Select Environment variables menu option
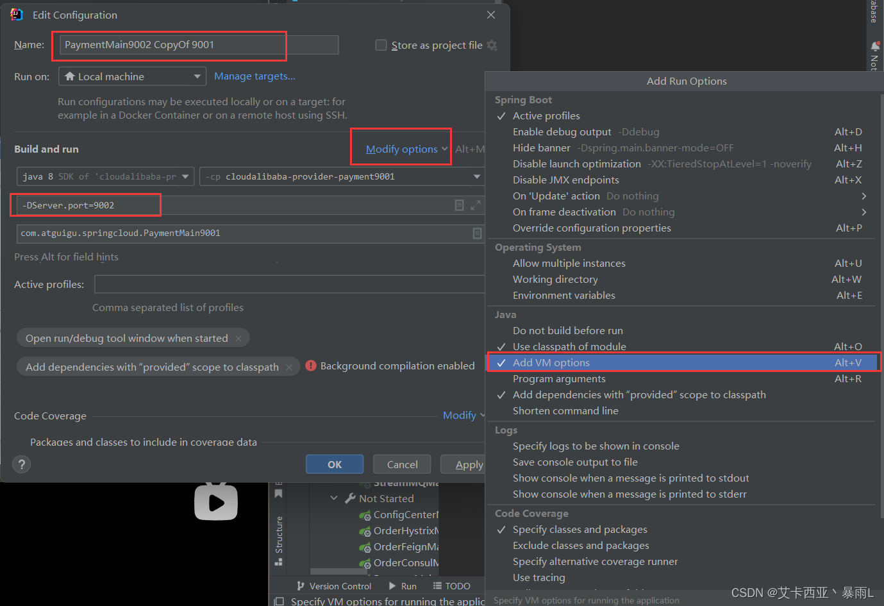The height and width of the screenshot is (606, 884). pos(681,295)
